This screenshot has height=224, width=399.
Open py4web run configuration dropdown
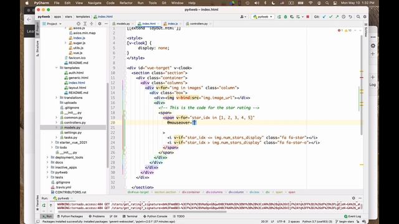263,17
